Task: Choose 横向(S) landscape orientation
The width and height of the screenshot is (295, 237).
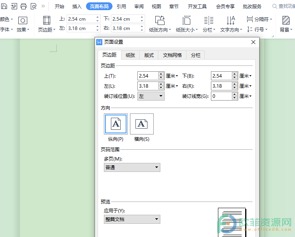Action: (142, 124)
